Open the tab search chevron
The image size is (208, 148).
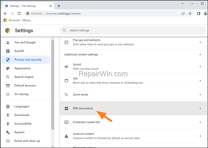tap(182, 4)
